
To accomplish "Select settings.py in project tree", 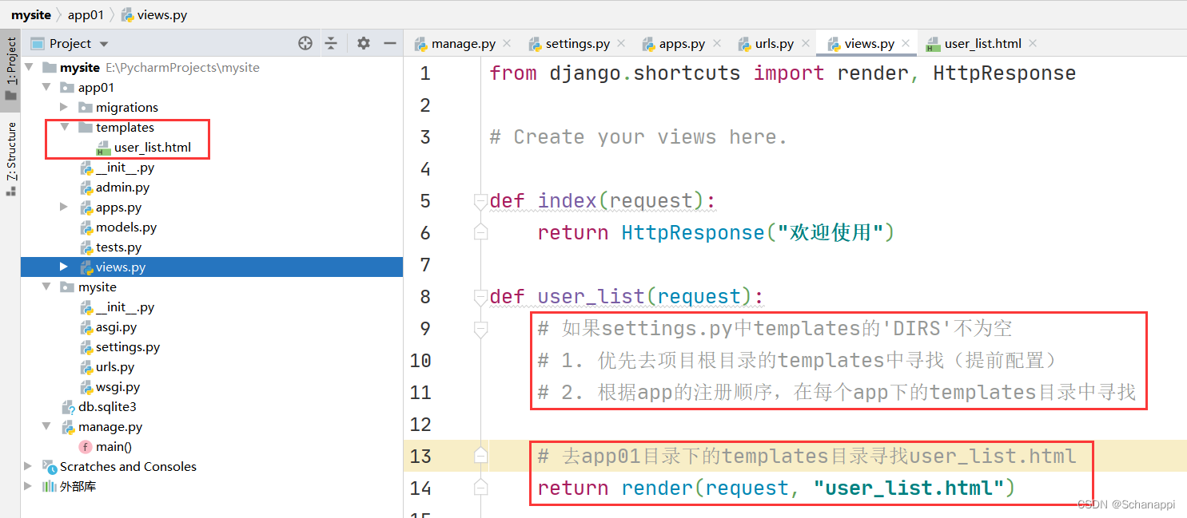I will click(128, 346).
